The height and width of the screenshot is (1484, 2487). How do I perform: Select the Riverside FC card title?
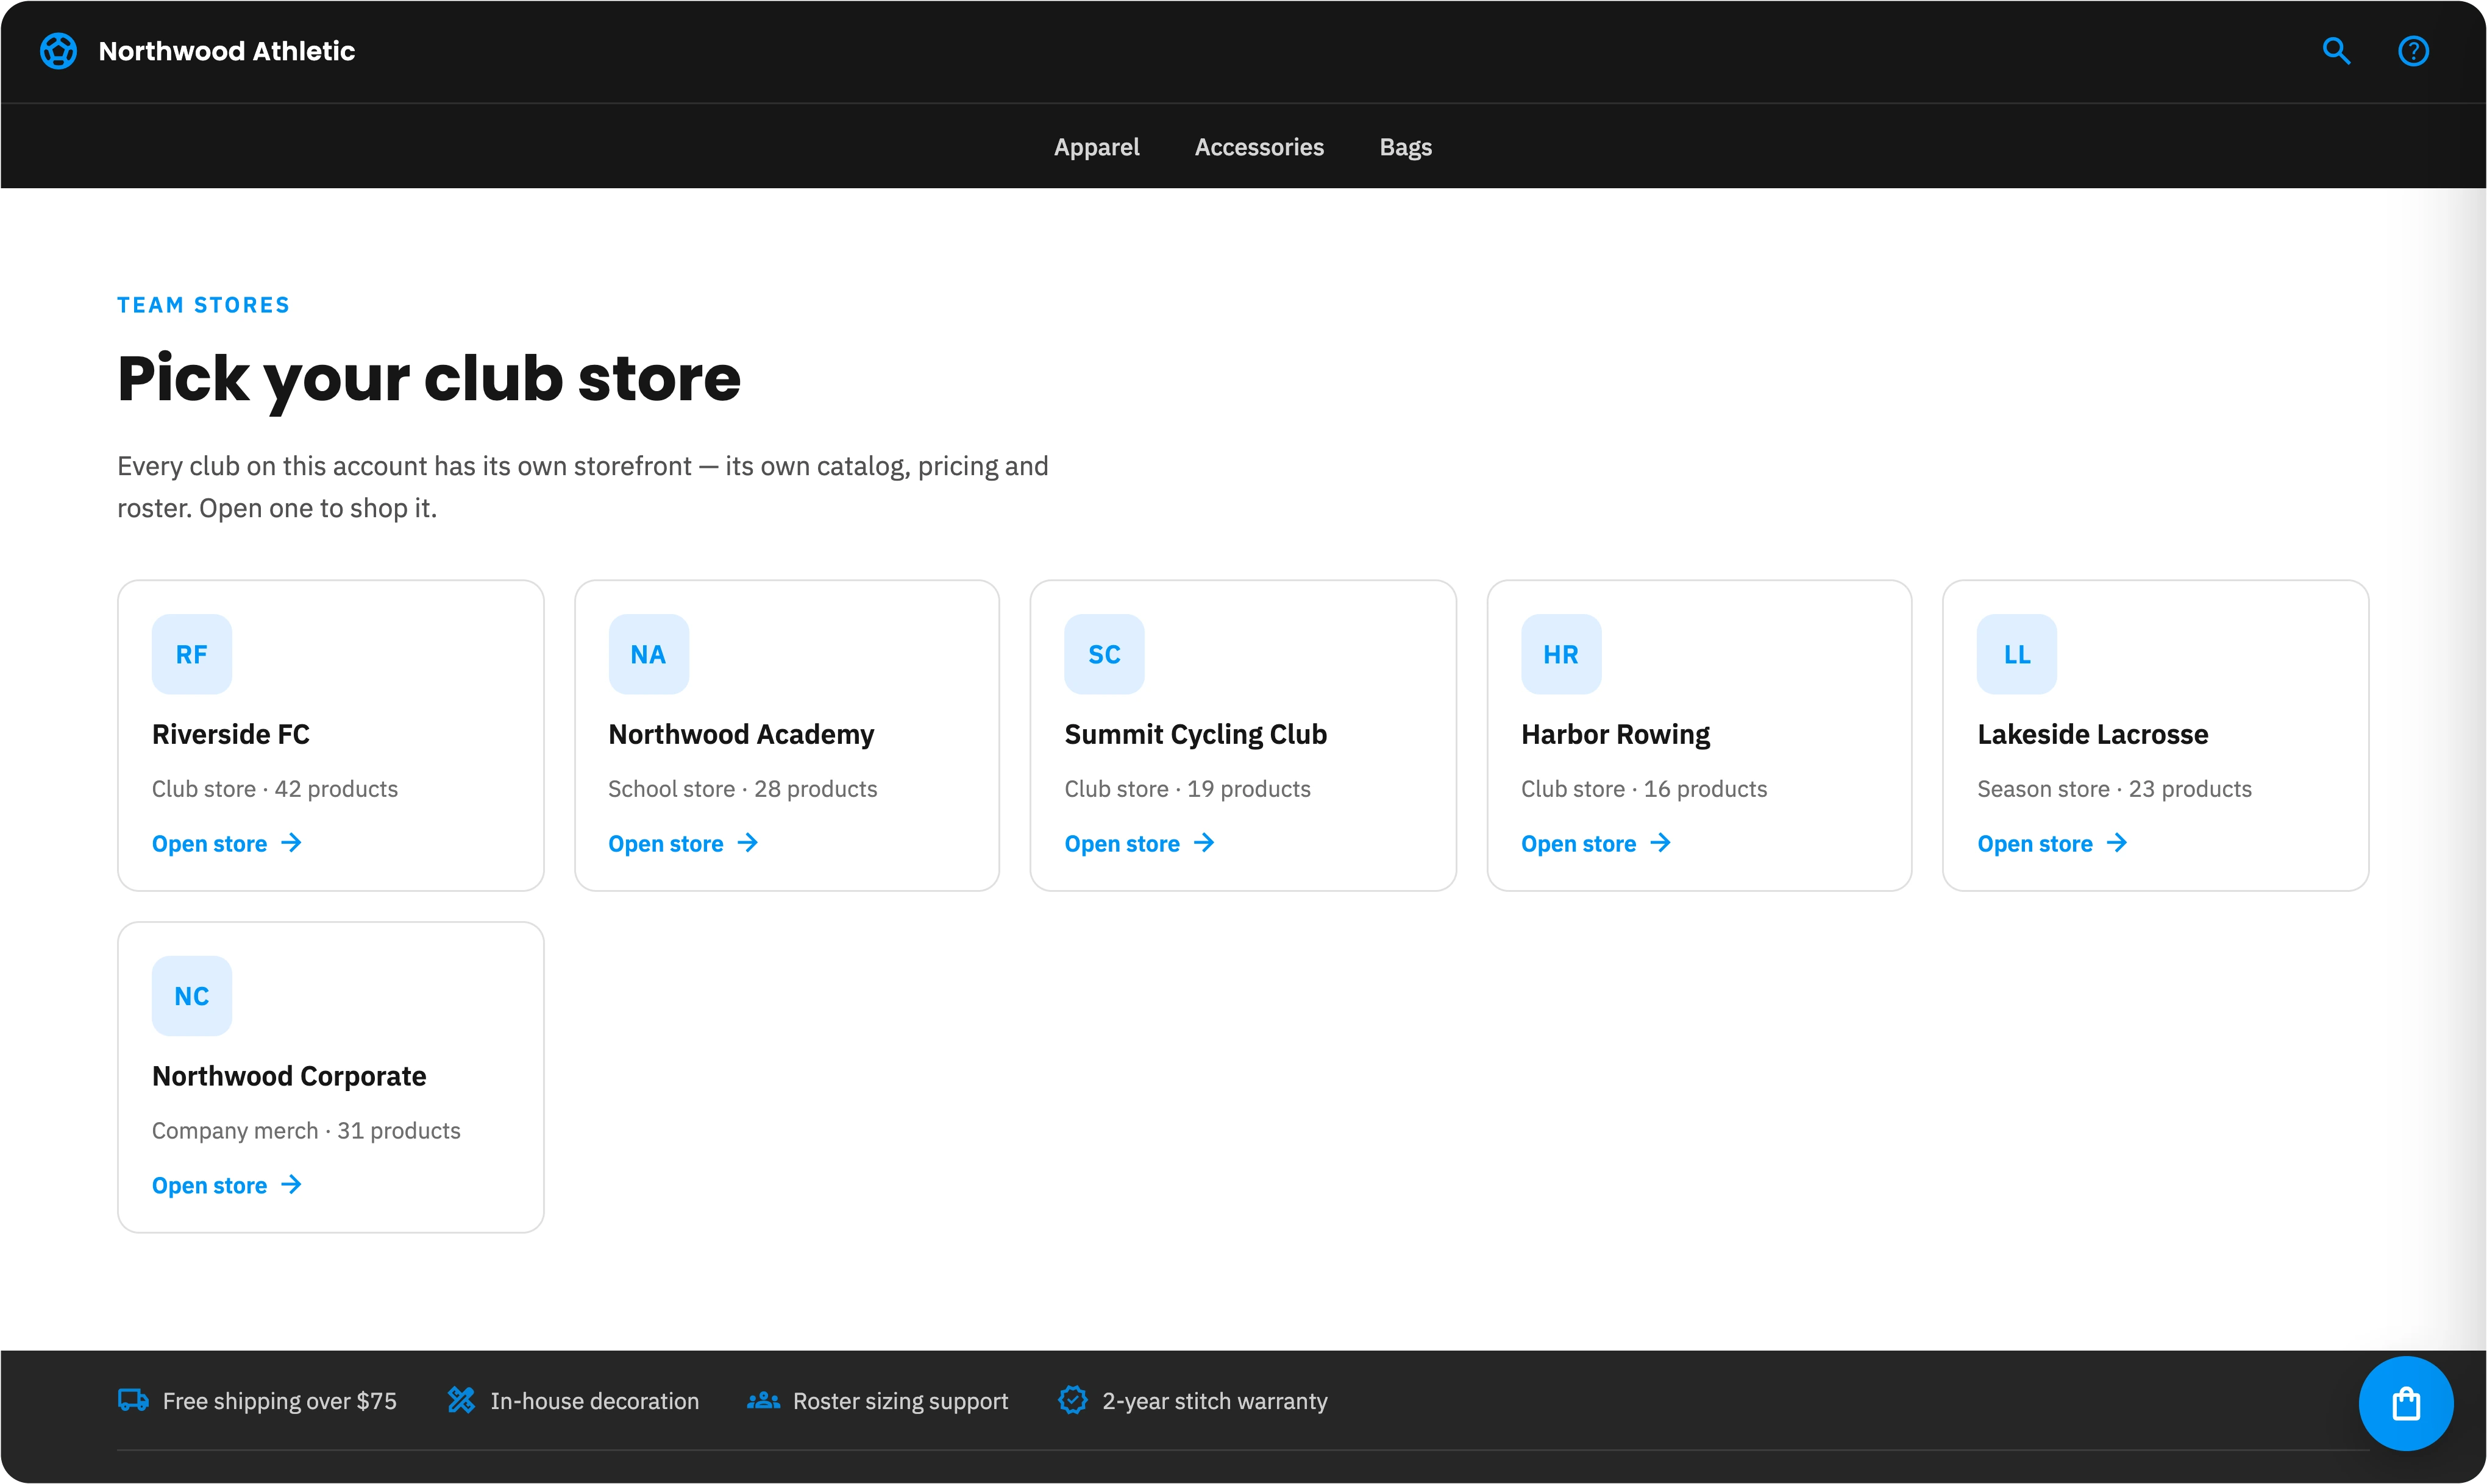click(231, 734)
